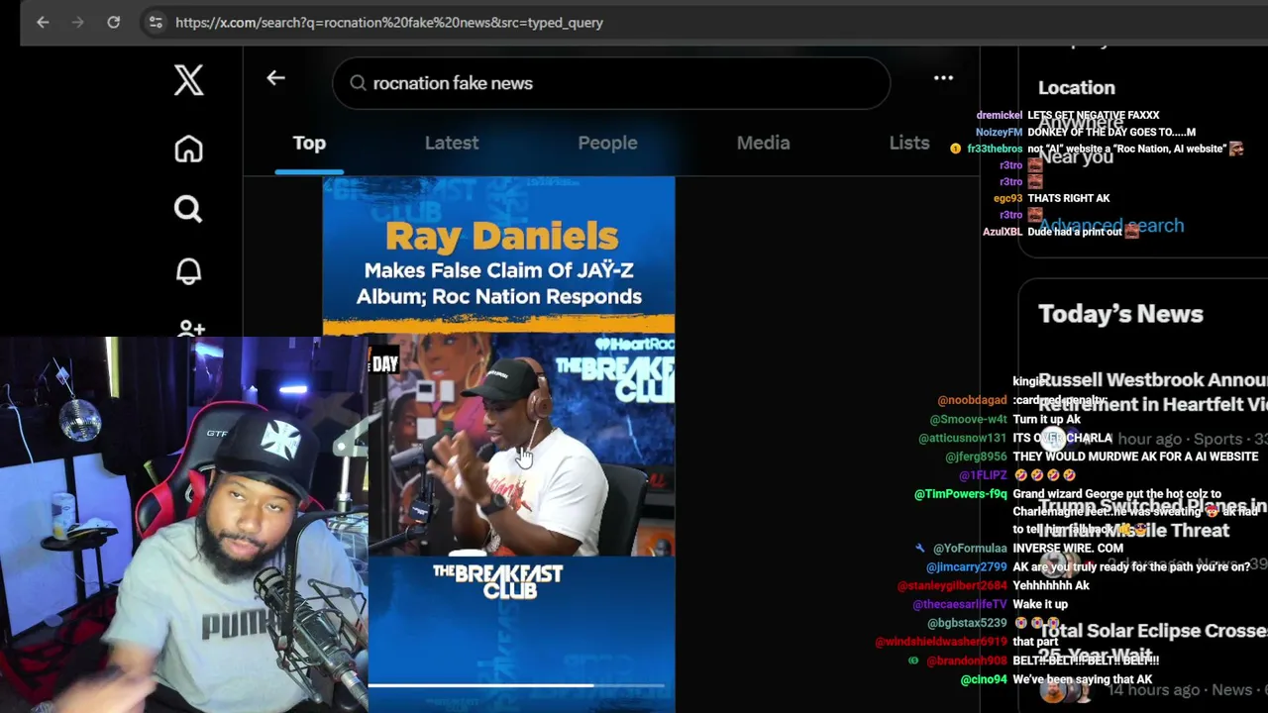Click the back arrow beside the search box

click(x=275, y=78)
